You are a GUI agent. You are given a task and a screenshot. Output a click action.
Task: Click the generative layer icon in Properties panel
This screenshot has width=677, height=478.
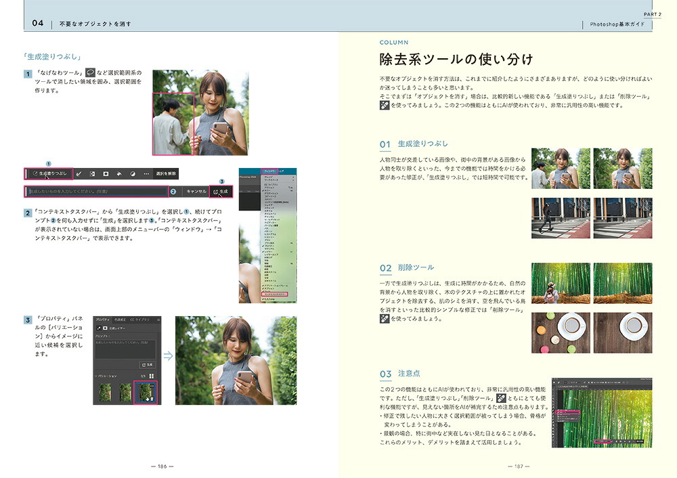coord(99,328)
